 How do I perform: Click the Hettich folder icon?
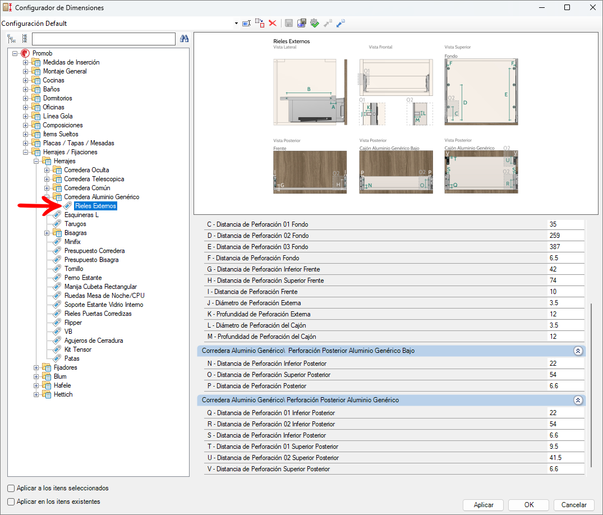(x=47, y=394)
